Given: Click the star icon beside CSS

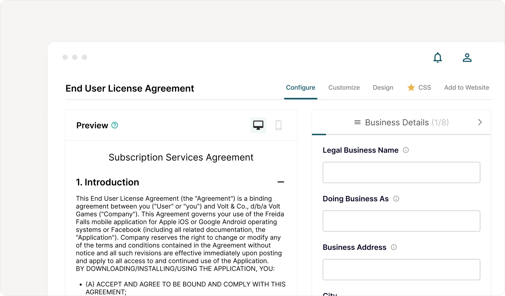Looking at the screenshot, I should pos(411,88).
